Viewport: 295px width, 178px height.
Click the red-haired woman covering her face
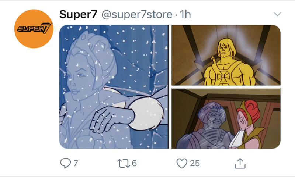pyautogui.click(x=248, y=124)
